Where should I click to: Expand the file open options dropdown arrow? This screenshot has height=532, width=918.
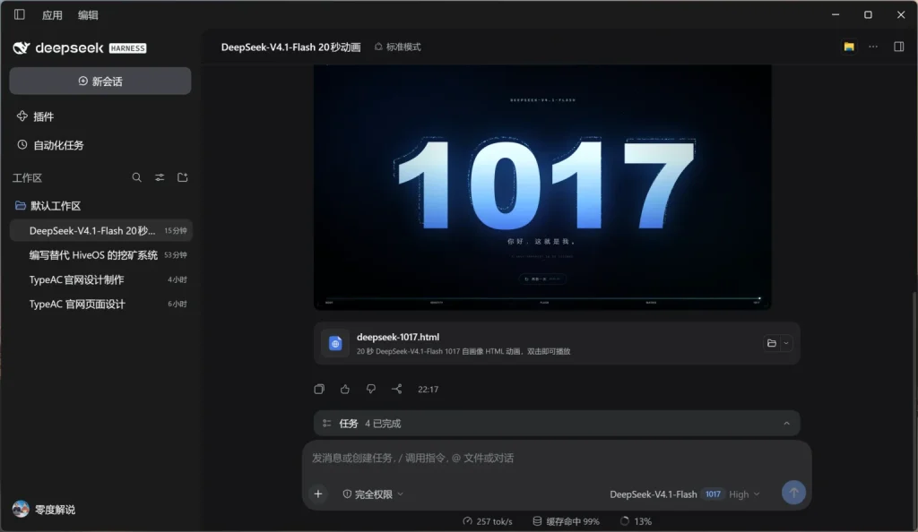[786, 343]
